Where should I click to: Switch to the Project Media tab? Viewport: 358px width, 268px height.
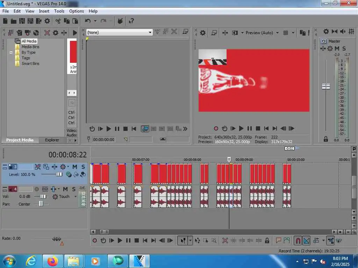coord(20,140)
